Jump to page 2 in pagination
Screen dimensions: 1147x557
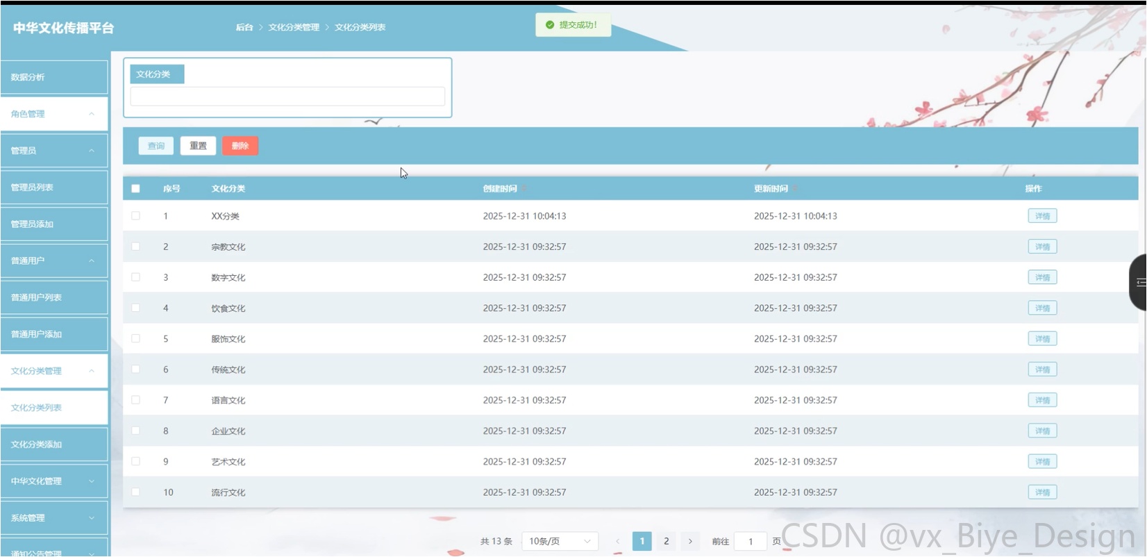click(667, 541)
